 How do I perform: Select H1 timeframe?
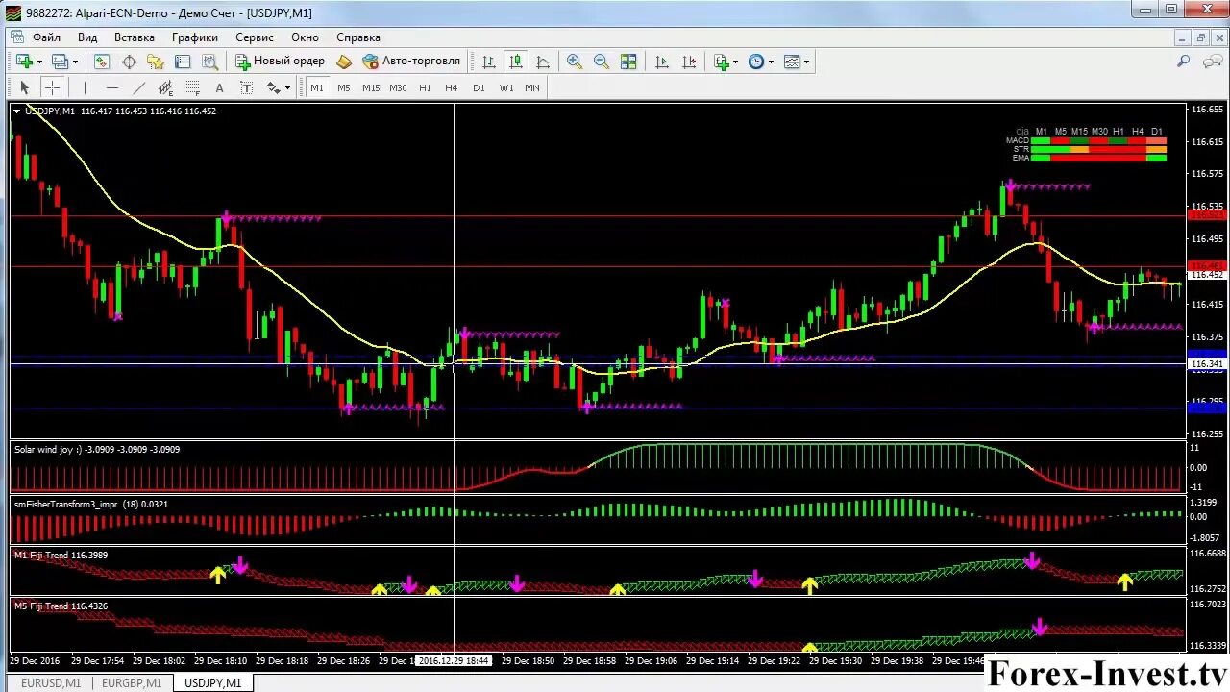[x=425, y=87]
